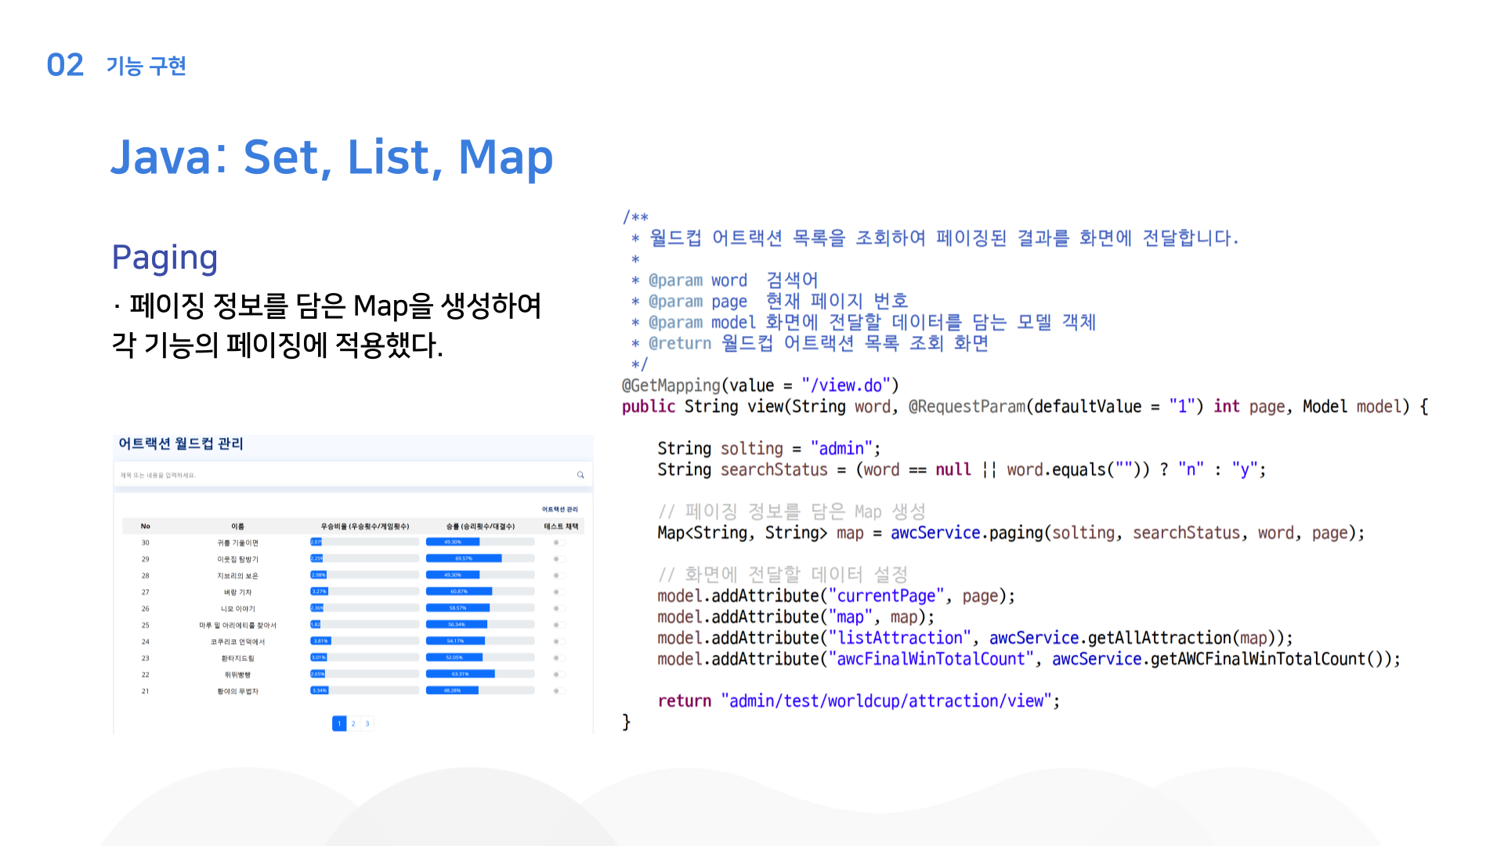
Task: Select attraction name 니모 이야기
Action: tap(237, 608)
